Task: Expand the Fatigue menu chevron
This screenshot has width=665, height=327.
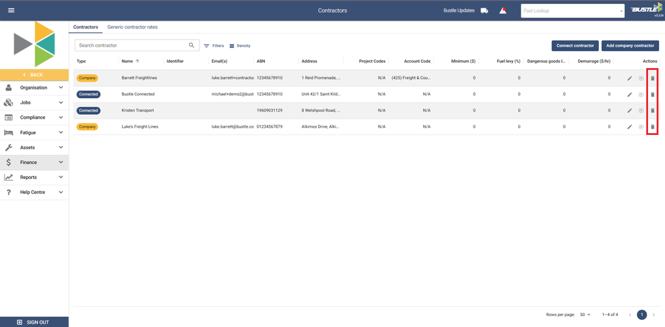Action: 61,132
